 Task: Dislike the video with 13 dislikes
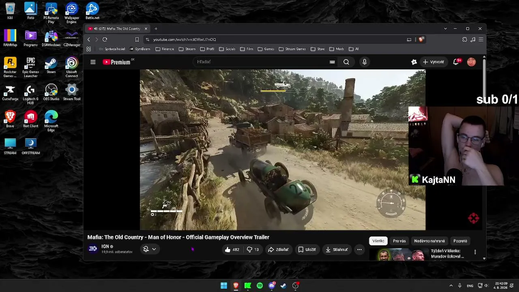253,249
